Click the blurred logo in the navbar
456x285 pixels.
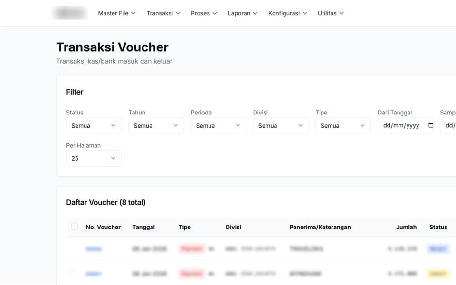pos(70,13)
